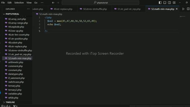Show more menu items via ellipsis
190x107 pixels.
coord(42,3)
